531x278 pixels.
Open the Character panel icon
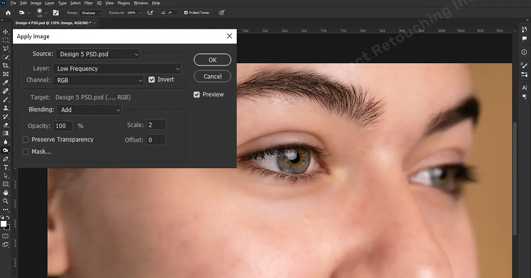524,88
